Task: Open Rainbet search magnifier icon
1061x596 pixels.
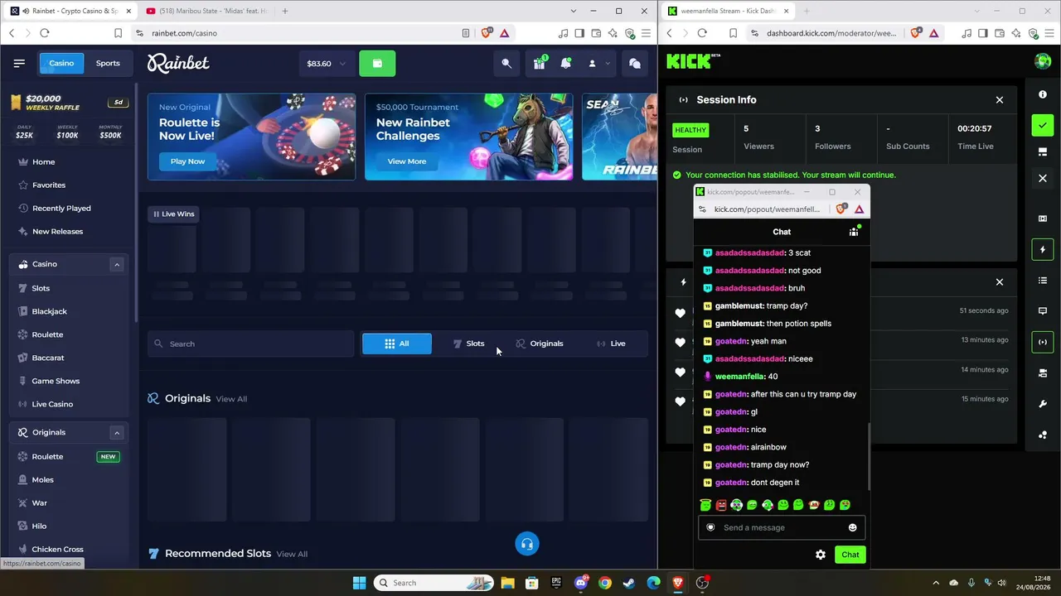Action: tap(506, 64)
